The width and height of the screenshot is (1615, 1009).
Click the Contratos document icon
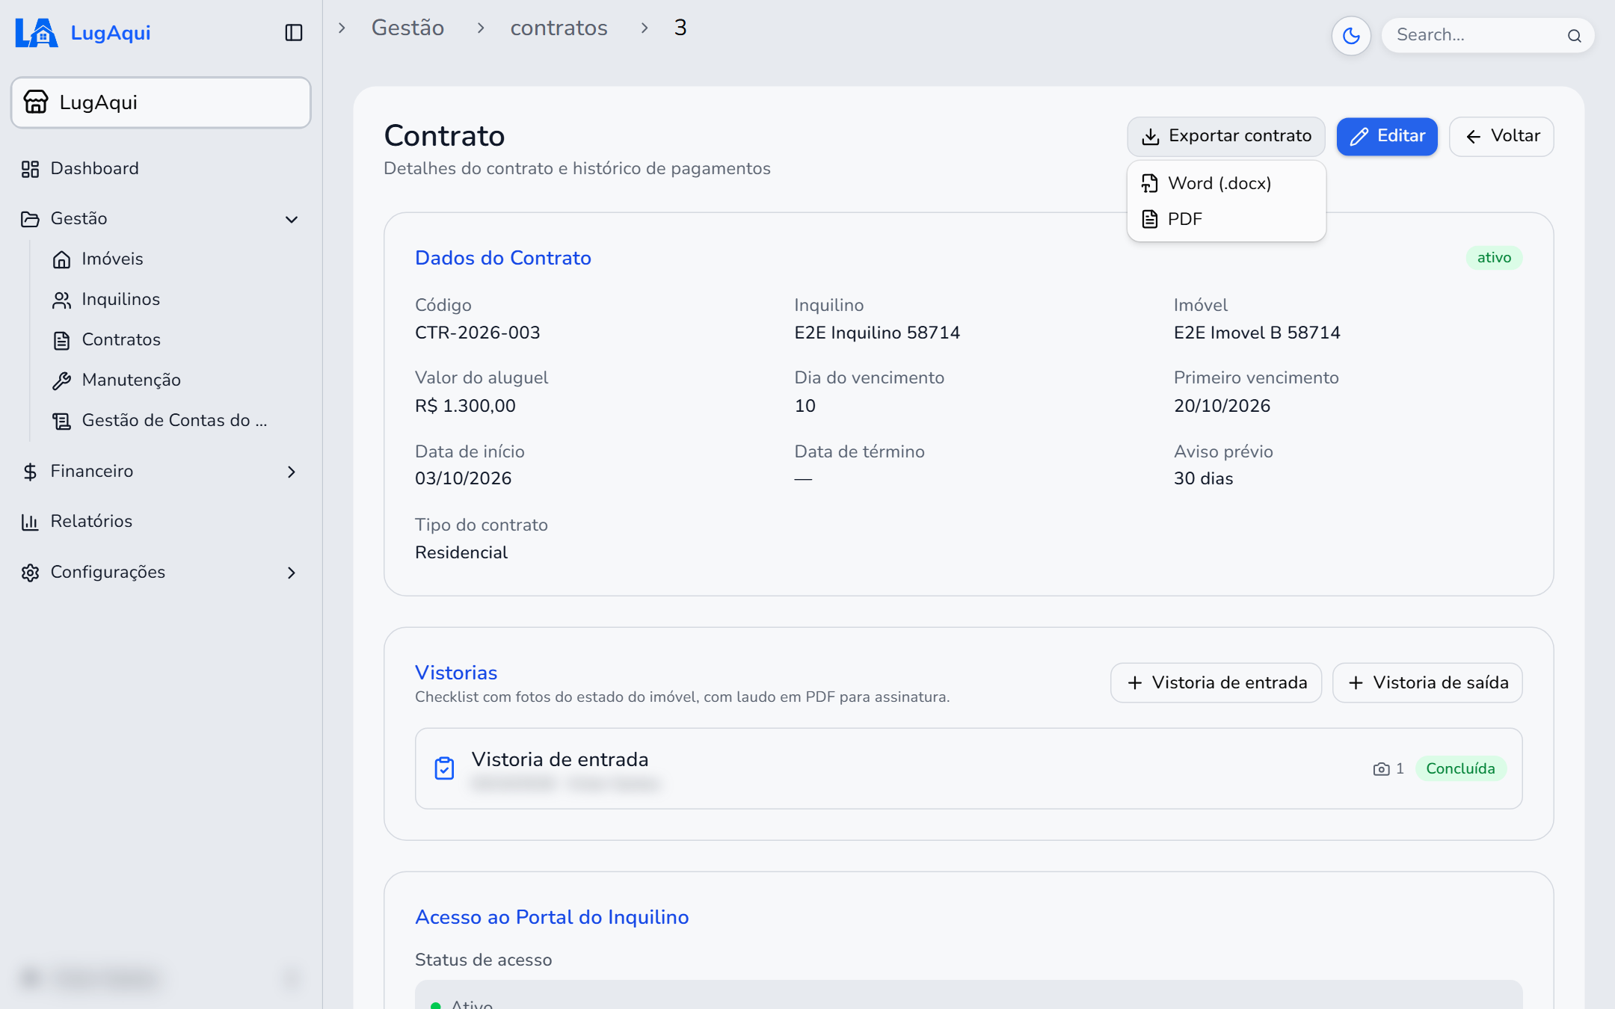(x=61, y=341)
